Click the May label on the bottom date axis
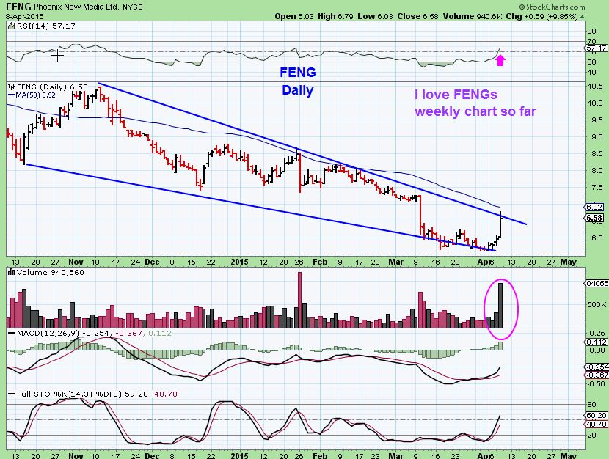The image size is (609, 459). pos(569,455)
